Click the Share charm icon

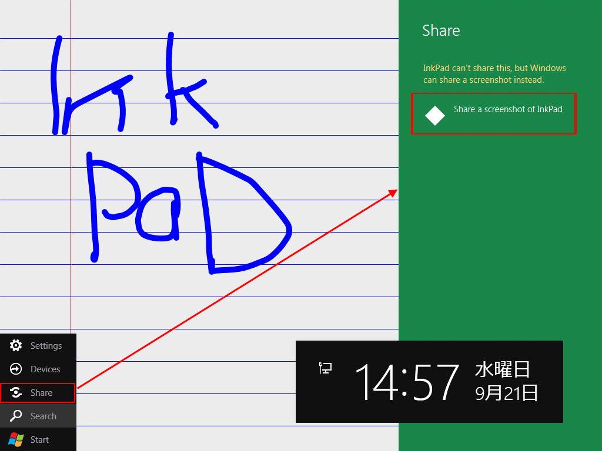click(x=16, y=392)
